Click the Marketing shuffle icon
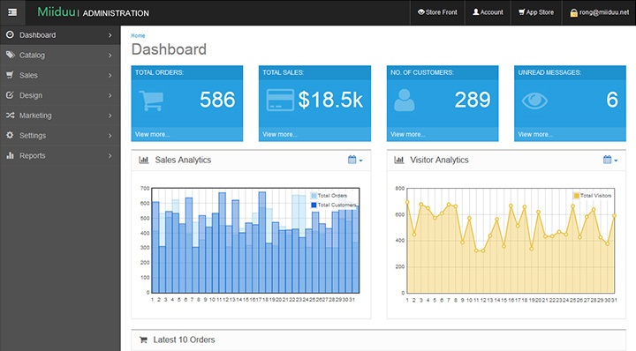The width and height of the screenshot is (636, 351). (x=10, y=116)
